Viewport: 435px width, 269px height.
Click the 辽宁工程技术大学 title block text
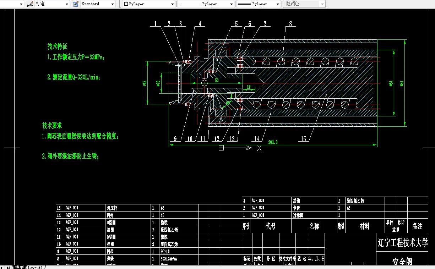tap(403, 243)
